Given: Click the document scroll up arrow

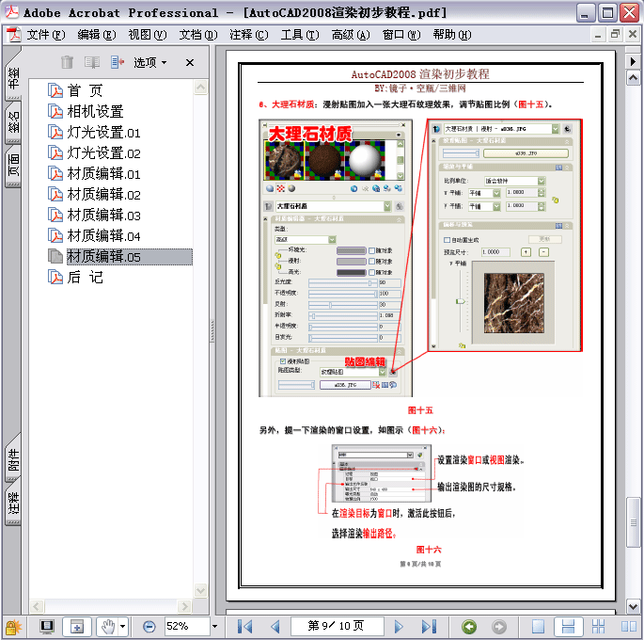Looking at the screenshot, I should coord(633,77).
